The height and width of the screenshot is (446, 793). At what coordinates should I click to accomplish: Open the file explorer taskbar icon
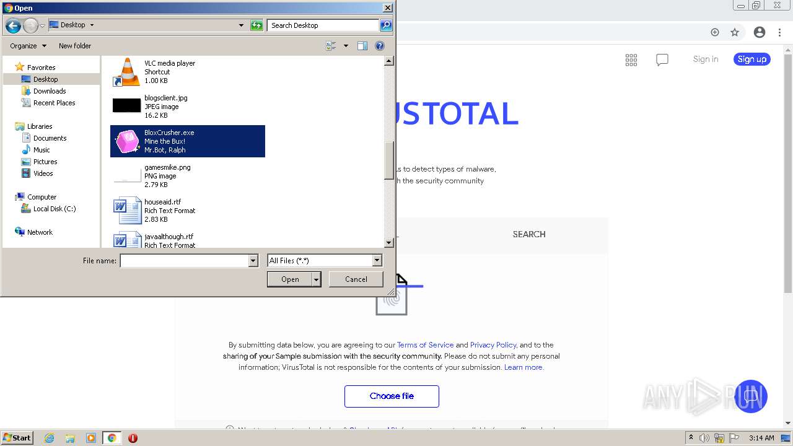pyautogui.click(x=70, y=438)
